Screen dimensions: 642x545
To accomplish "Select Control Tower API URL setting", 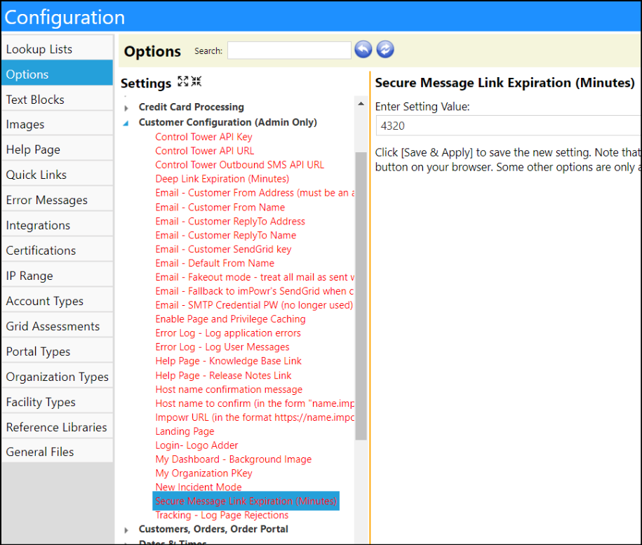I will (204, 151).
